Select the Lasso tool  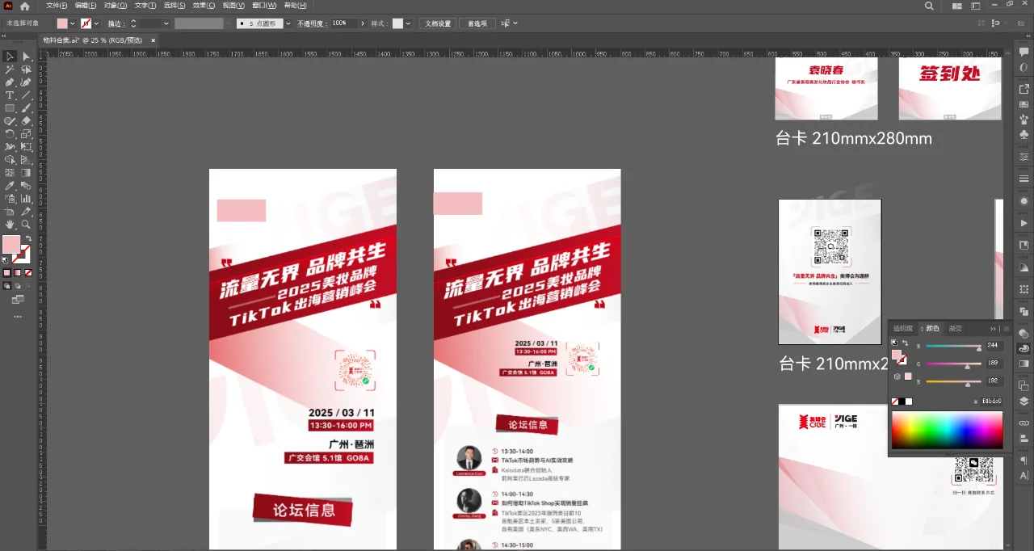[26, 69]
